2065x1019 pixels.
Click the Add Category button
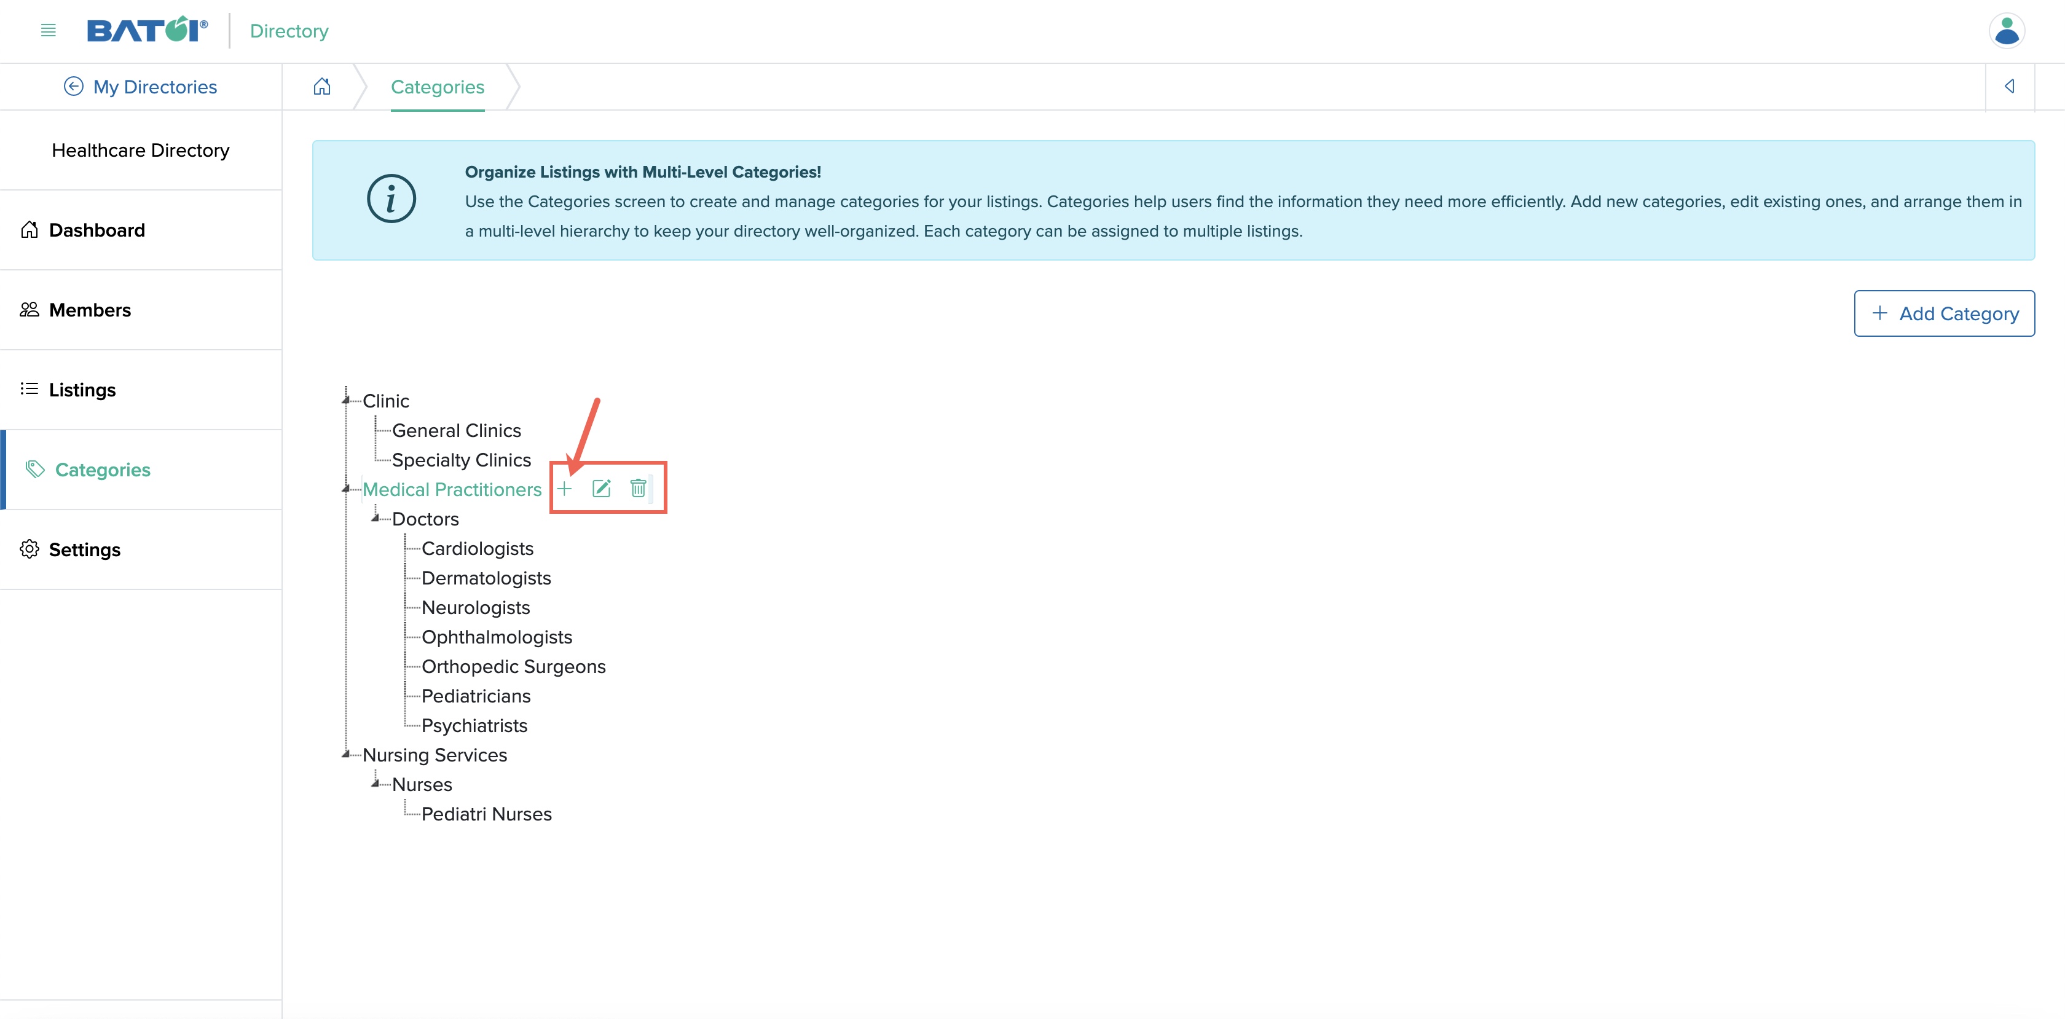tap(1944, 313)
